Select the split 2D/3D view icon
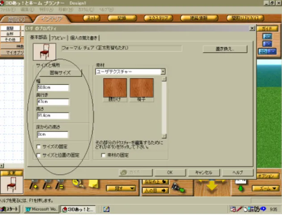 [x=267, y=51]
